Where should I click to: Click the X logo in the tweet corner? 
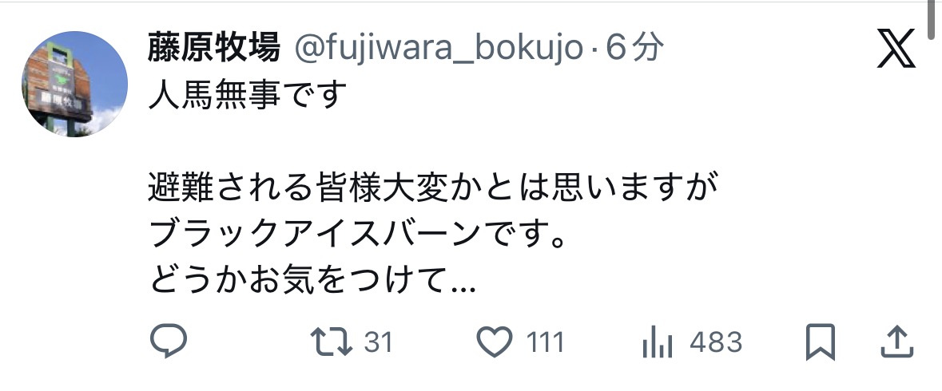[896, 49]
